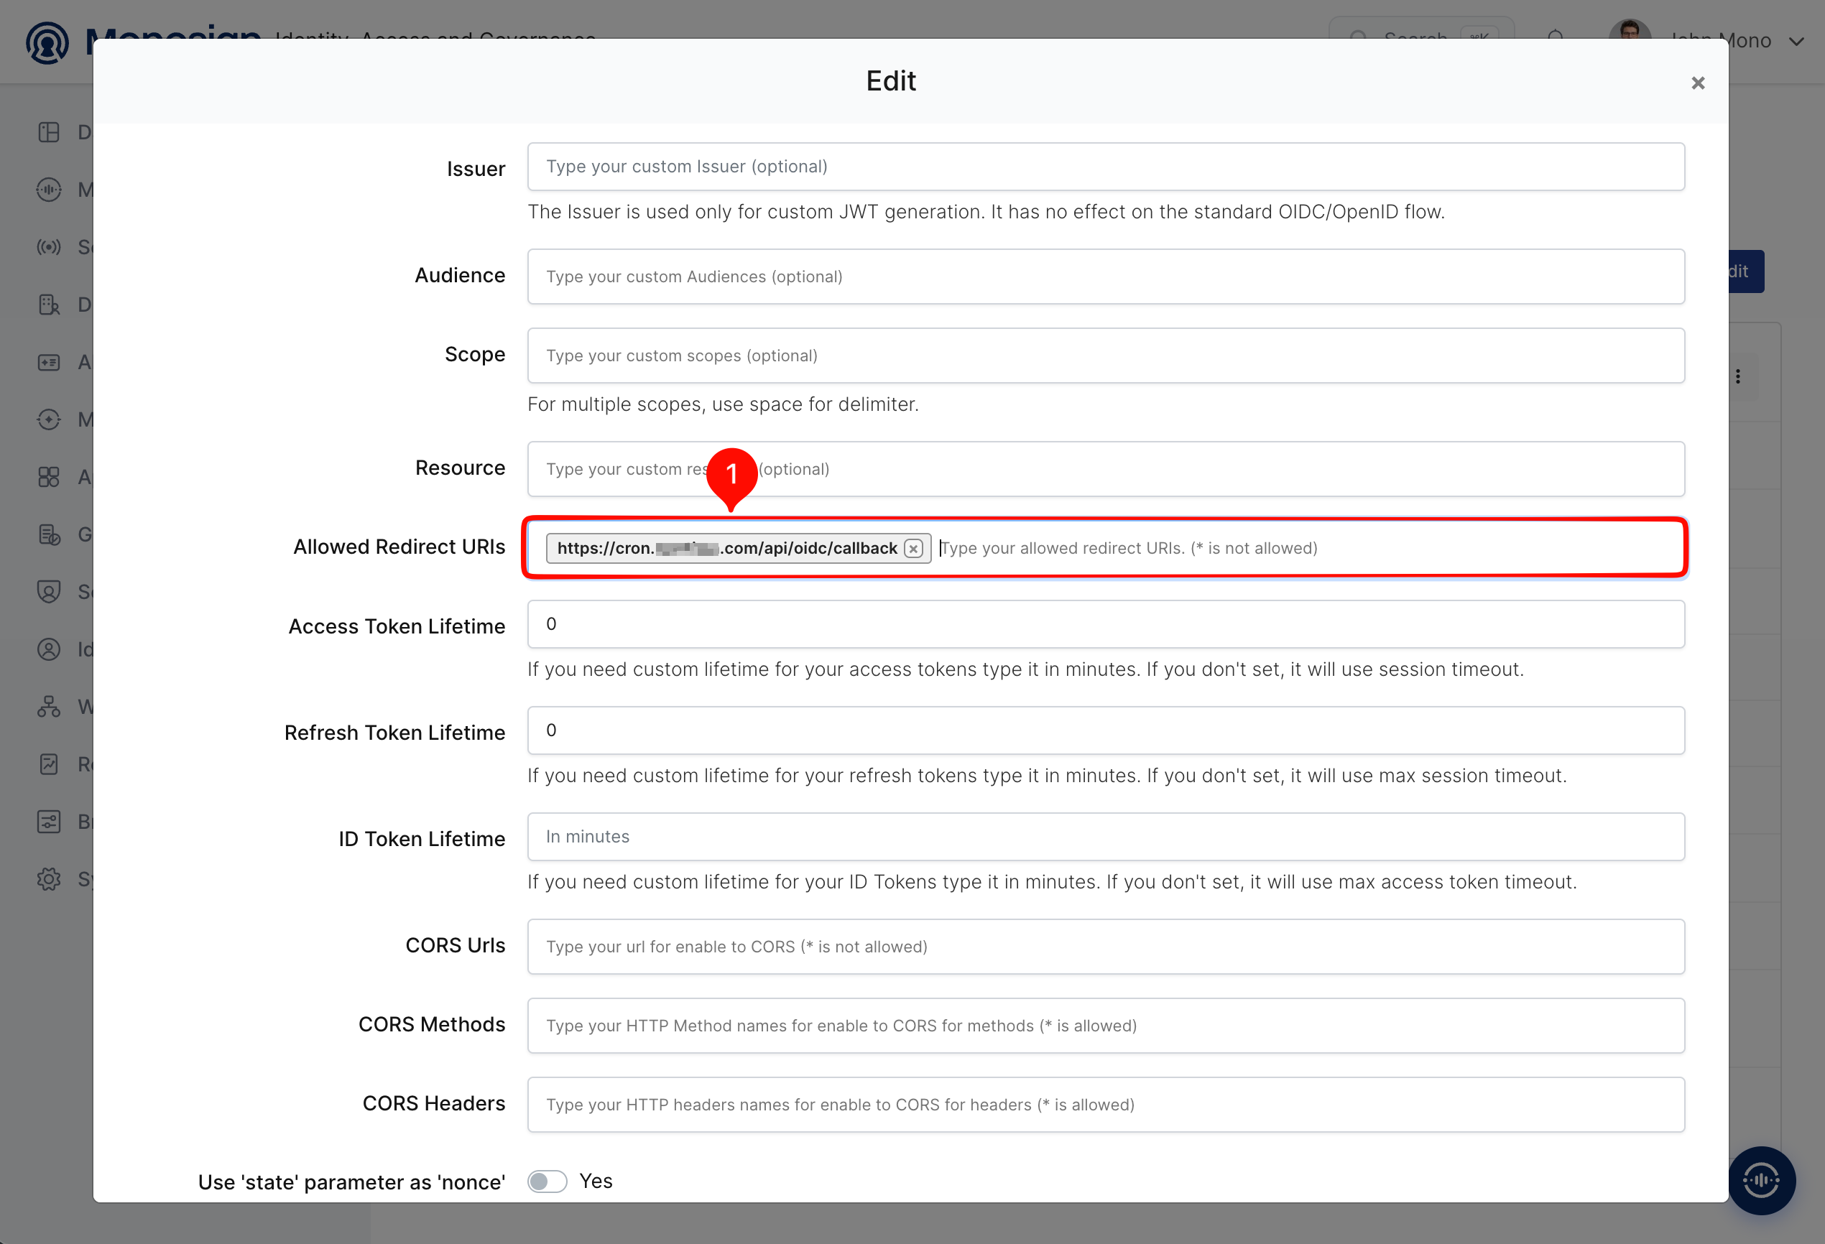
Task: Click the dashboard layout sidebar icon
Action: 49,132
